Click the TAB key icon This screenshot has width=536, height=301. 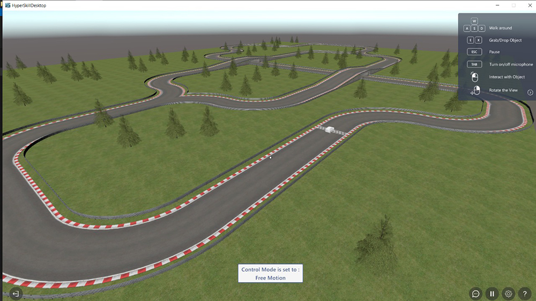coord(474,64)
